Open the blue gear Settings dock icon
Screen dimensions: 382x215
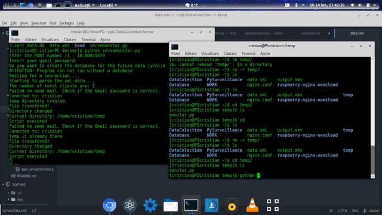(150, 205)
